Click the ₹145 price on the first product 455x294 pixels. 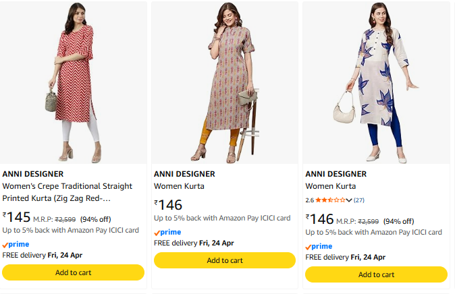click(x=17, y=217)
